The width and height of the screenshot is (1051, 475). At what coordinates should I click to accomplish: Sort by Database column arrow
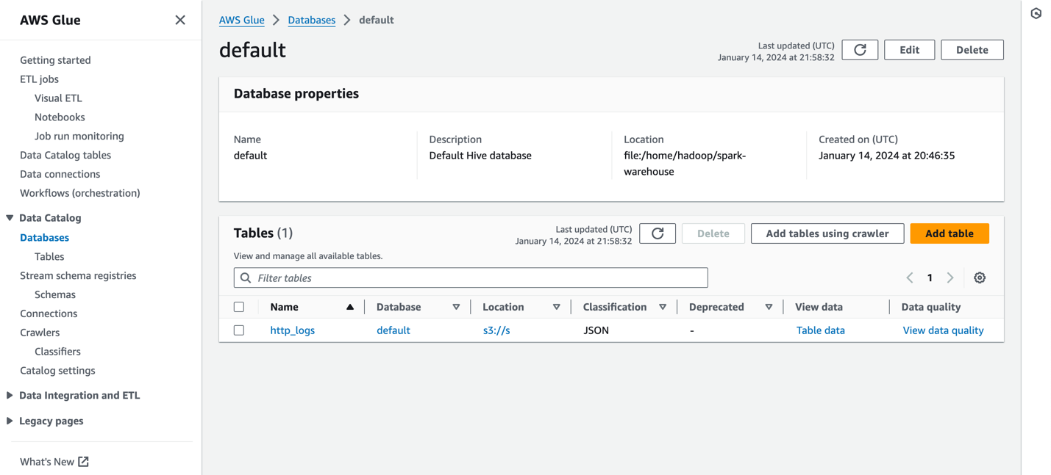456,307
